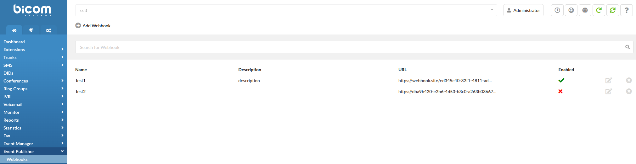Focus the Search for Webhook field
This screenshot has width=636, height=164.
coord(349,47)
